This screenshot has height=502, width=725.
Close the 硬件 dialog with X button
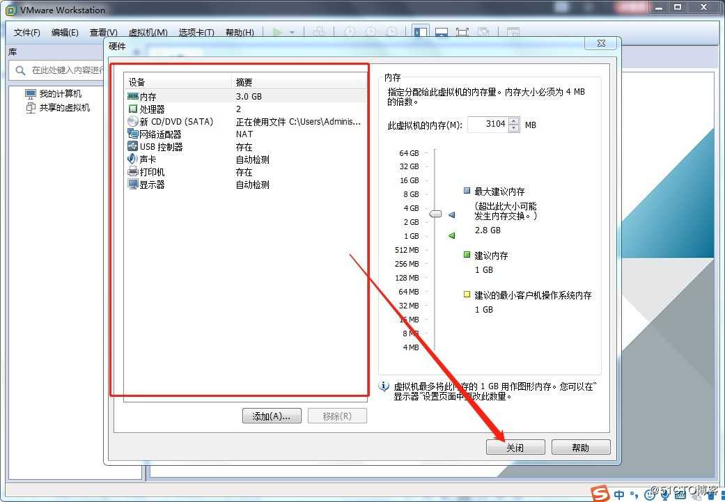(x=600, y=43)
